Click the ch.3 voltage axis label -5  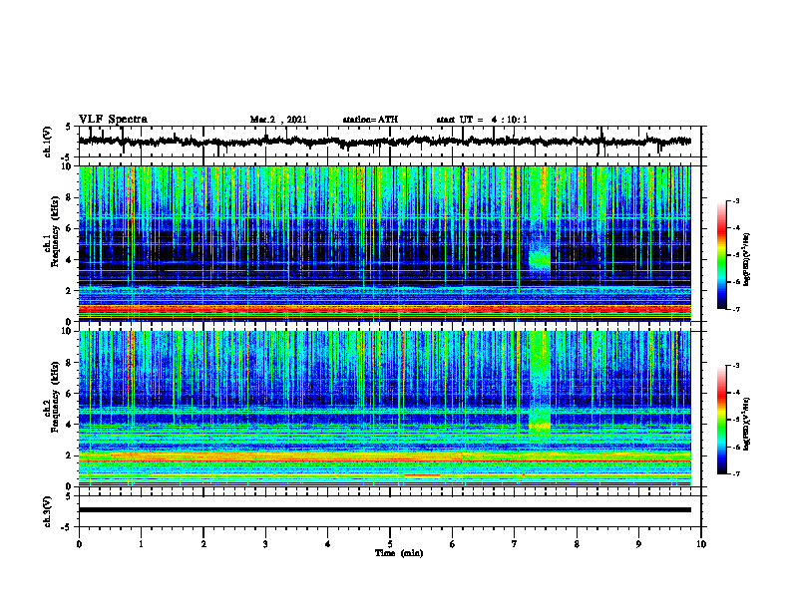point(68,527)
